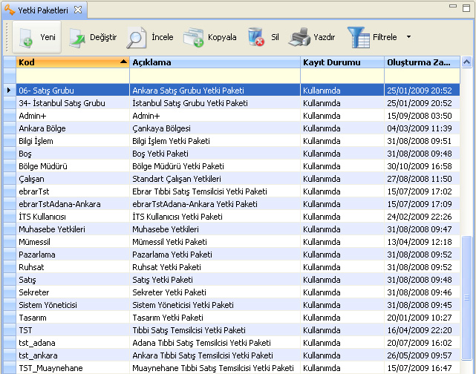Select the "TST" code cell
This screenshot has width=476, height=374.
[73, 330]
